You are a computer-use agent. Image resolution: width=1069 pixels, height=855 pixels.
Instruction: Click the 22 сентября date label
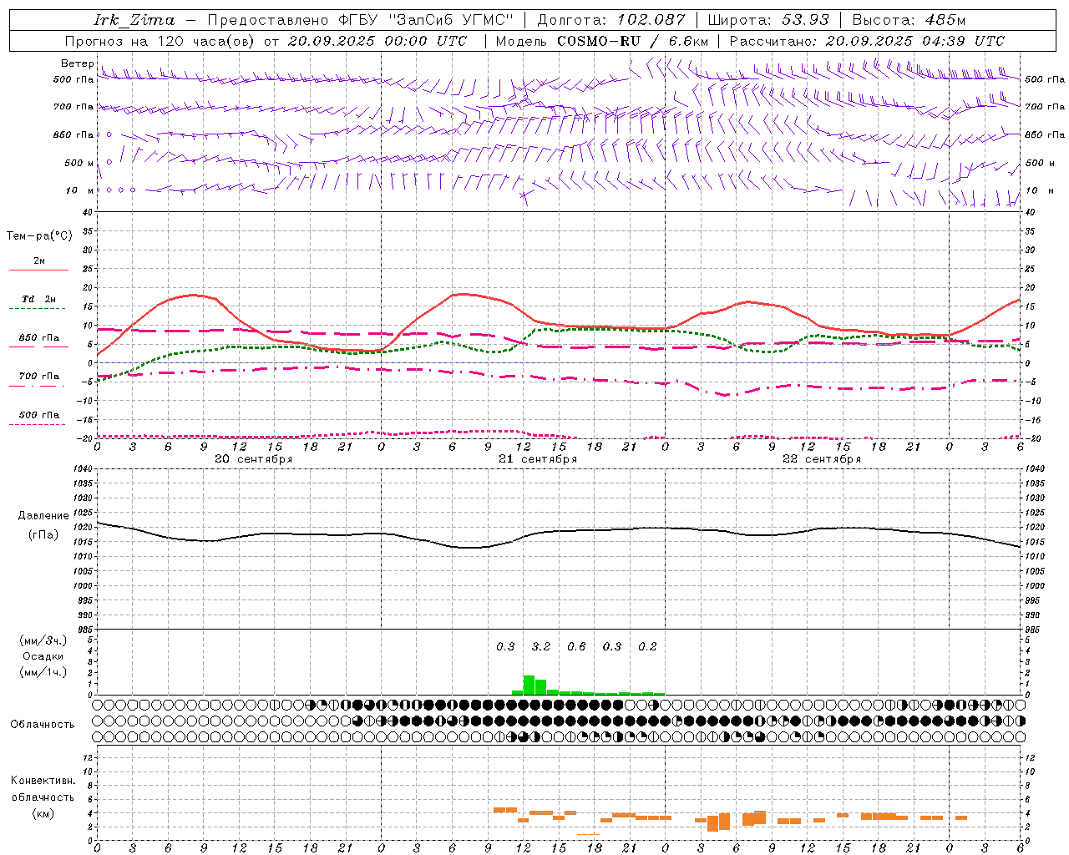click(822, 459)
